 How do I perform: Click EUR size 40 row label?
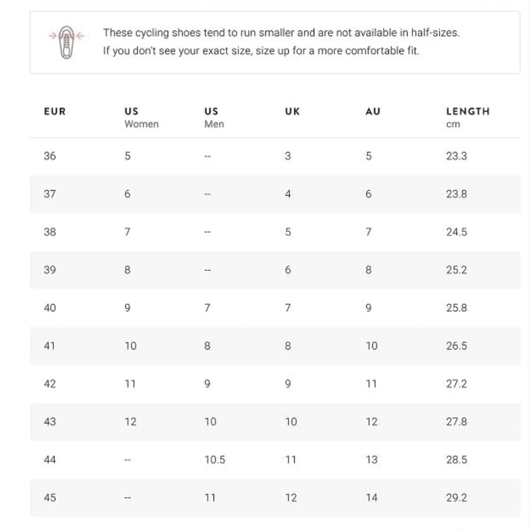coord(50,307)
